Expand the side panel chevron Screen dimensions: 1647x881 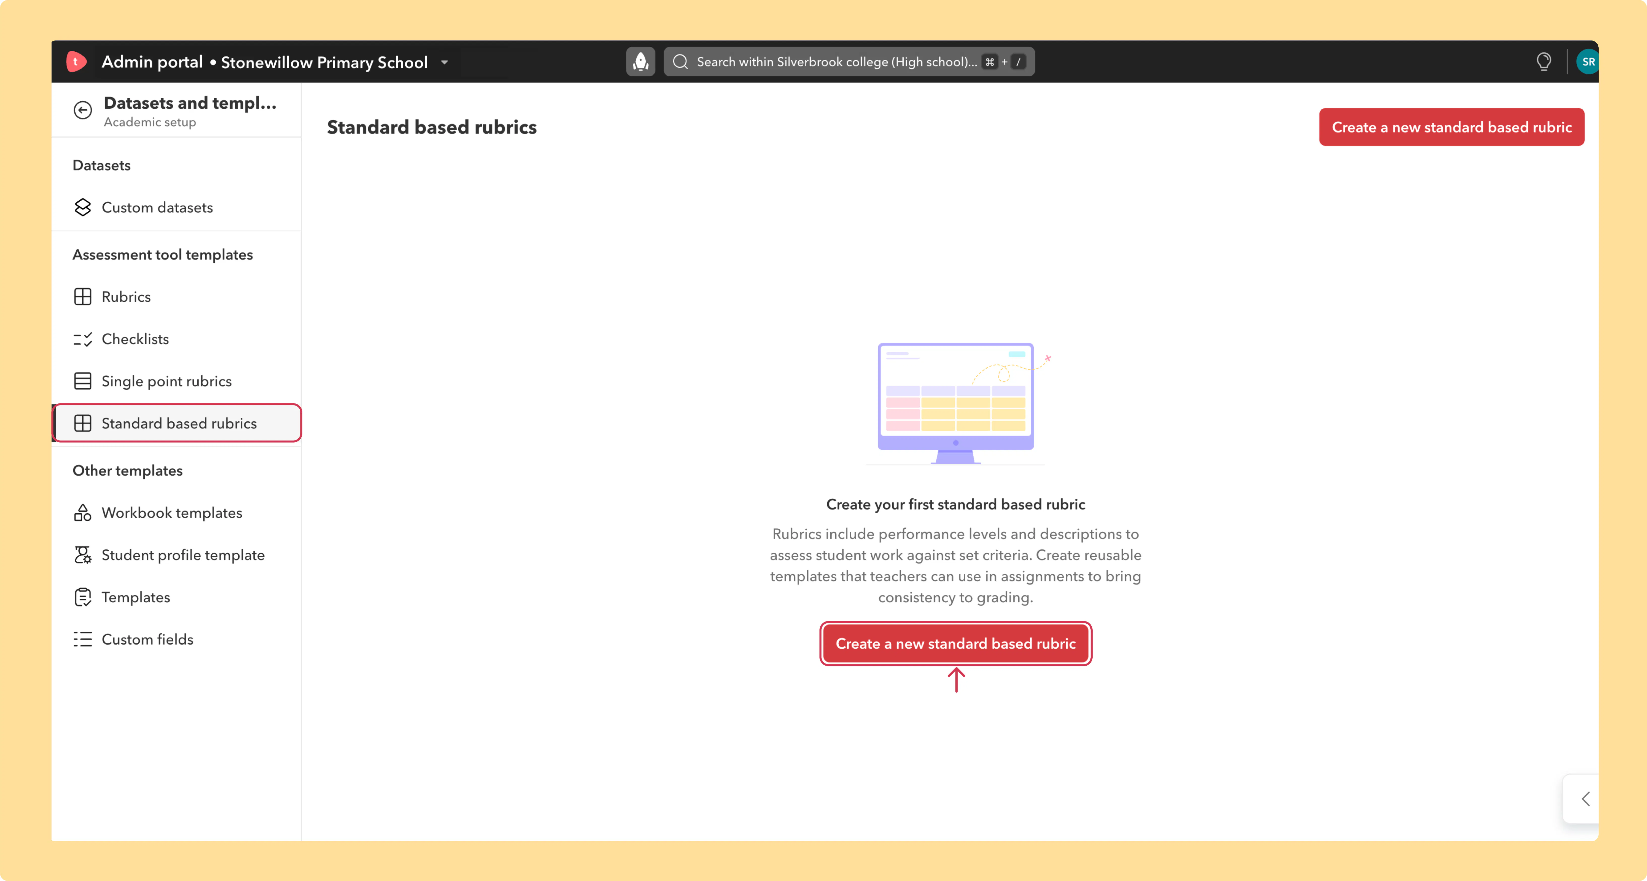click(x=1585, y=799)
